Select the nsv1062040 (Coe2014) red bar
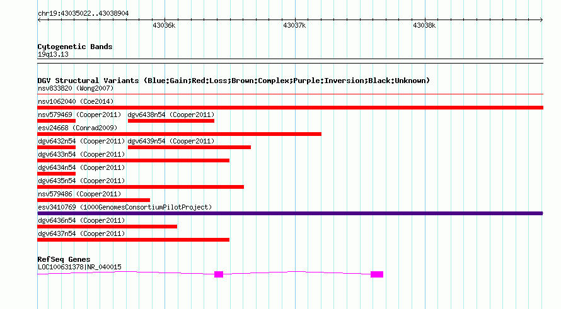The height and width of the screenshot is (309, 561). coord(290,108)
